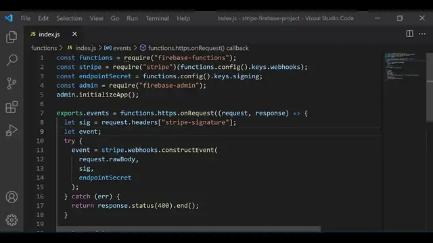Viewport: 433px width, 243px height.
Task: Open the Help menu
Action: (x=183, y=18)
